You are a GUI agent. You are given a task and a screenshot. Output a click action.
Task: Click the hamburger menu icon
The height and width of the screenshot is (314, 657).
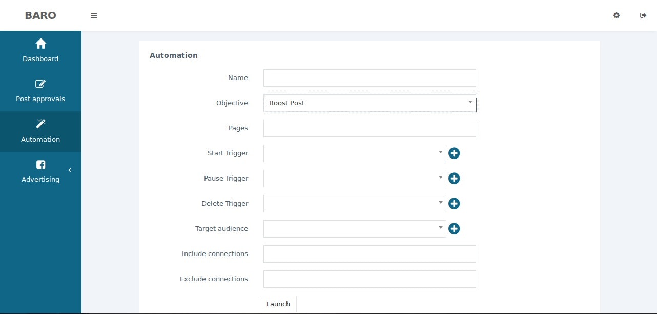pos(94,15)
